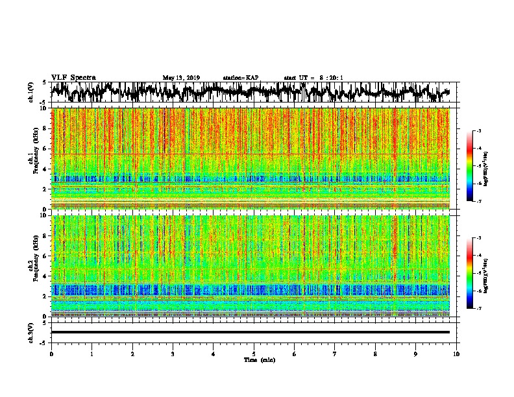Select the "station=KAP" header text
Screen dimensions: 514x397
241,78
